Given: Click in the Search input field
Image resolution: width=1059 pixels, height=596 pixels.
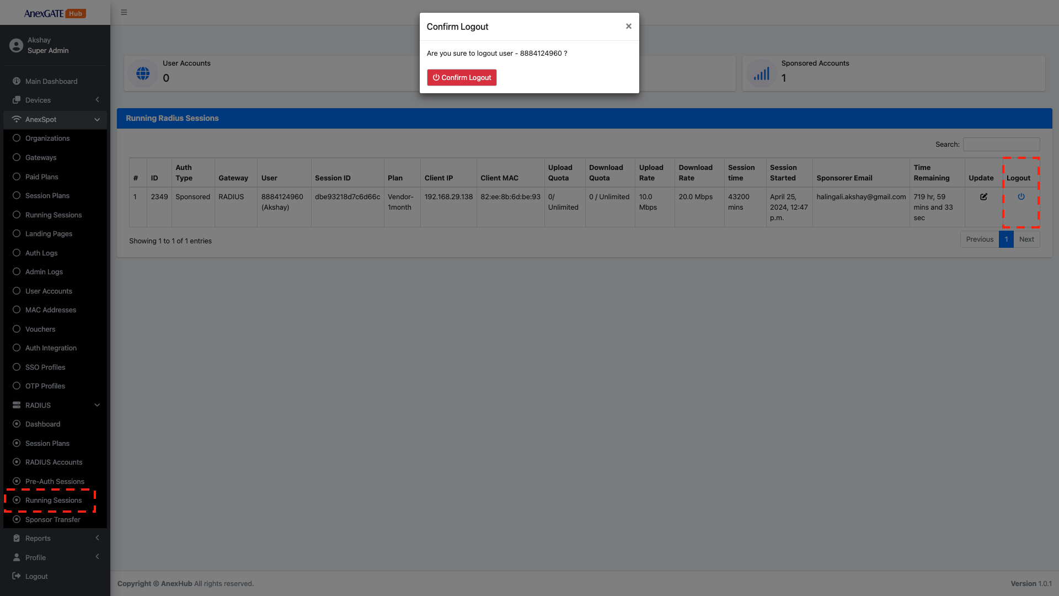Looking at the screenshot, I should pos(1001,145).
